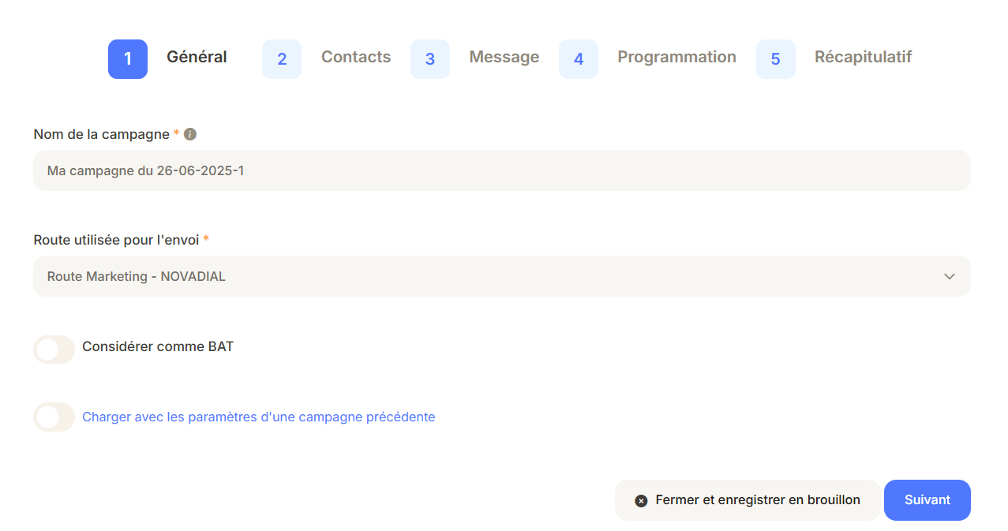Open the Programmation step label

pyautogui.click(x=676, y=57)
